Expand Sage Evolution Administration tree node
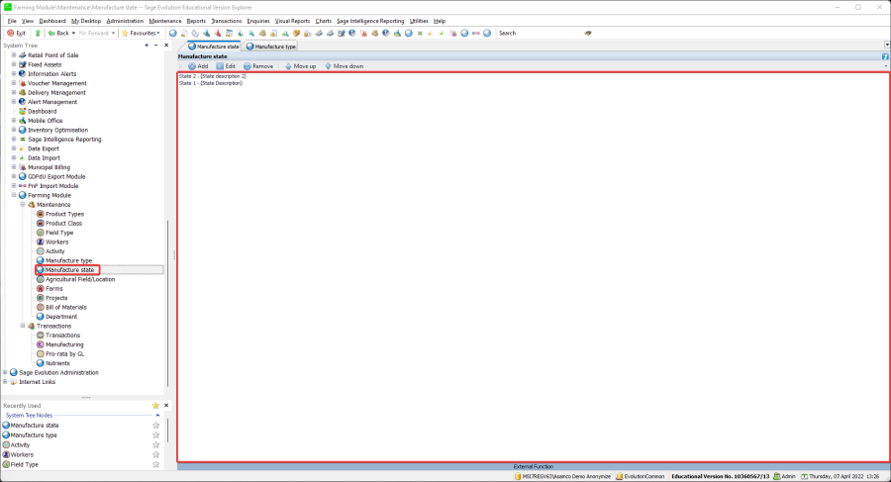This screenshot has width=891, height=482. click(x=5, y=372)
